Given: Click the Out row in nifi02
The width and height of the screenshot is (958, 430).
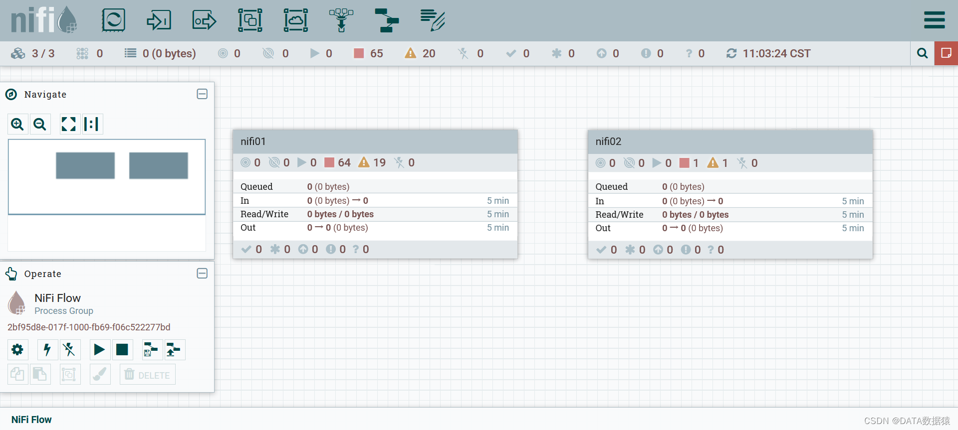Looking at the screenshot, I should coord(730,228).
